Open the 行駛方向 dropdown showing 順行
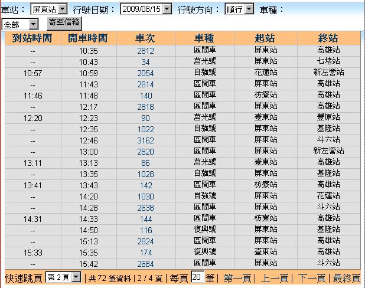Viewport: 365px width, 288px height. tap(239, 9)
